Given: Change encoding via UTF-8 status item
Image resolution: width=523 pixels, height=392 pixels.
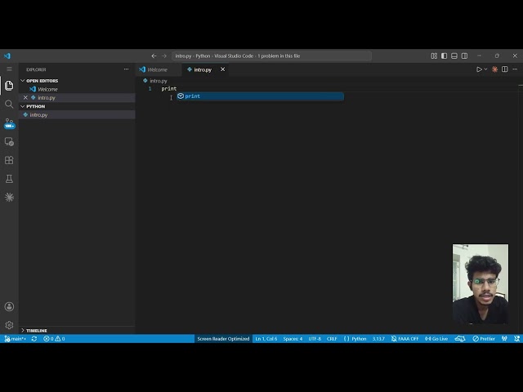Looking at the screenshot, I should (x=315, y=339).
